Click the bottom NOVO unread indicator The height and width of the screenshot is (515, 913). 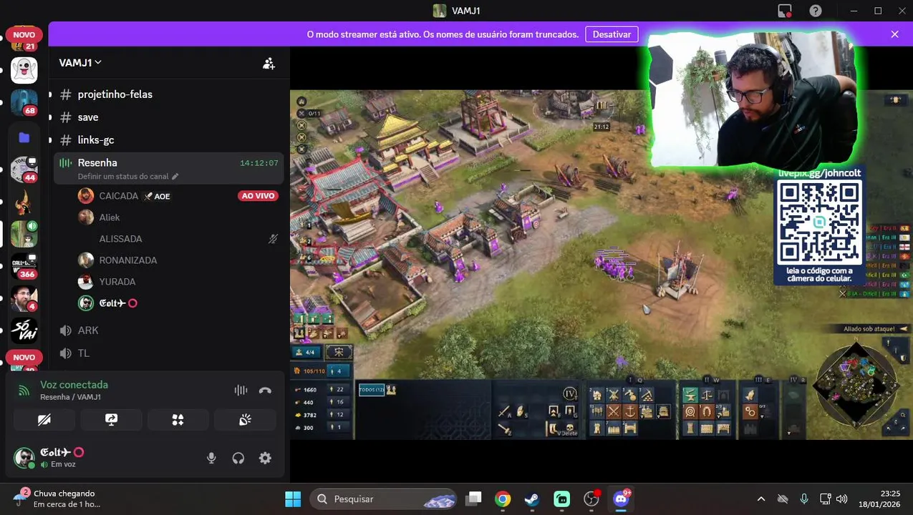pyautogui.click(x=24, y=357)
